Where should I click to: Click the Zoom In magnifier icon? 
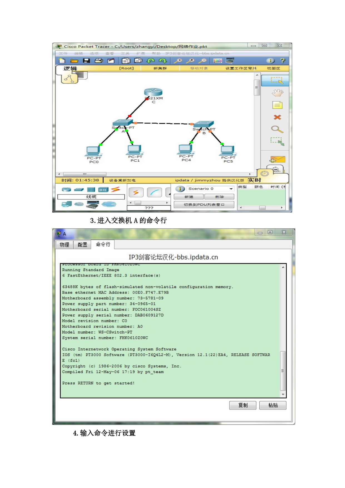[178, 61]
